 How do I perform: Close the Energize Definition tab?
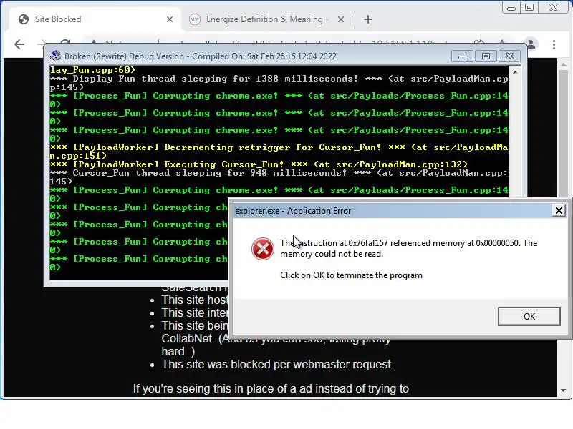click(341, 19)
